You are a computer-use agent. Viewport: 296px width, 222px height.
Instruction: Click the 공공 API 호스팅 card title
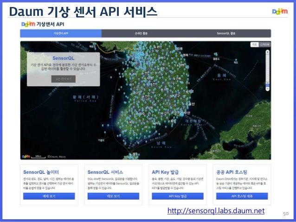click(232, 172)
